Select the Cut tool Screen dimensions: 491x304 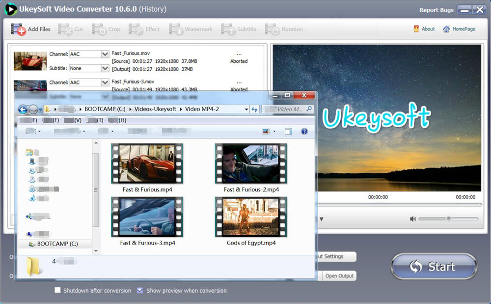(70, 29)
